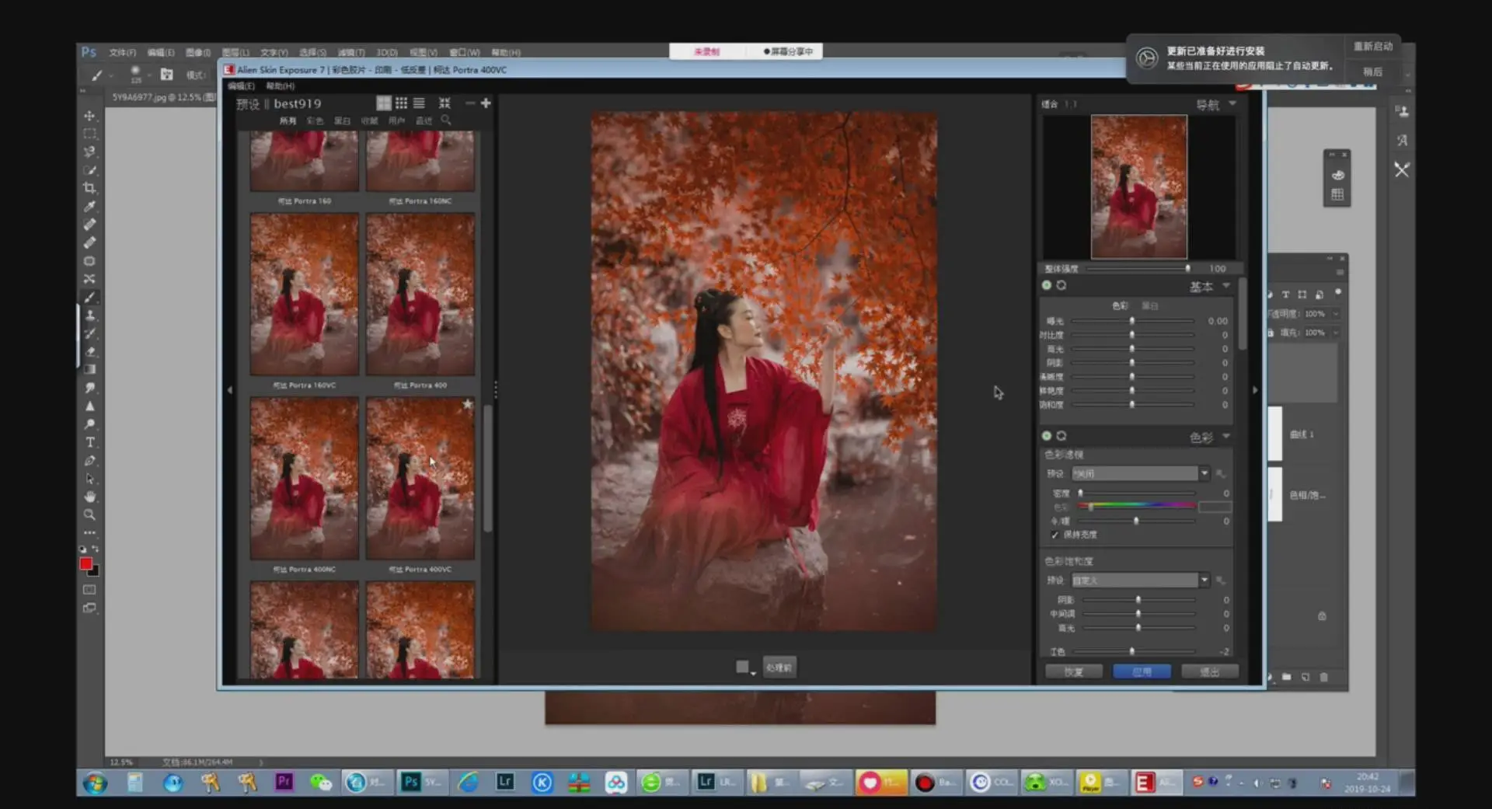Screen dimensions: 1492x809
Task: Collapse left presets panel via edge arrow
Action: (229, 390)
